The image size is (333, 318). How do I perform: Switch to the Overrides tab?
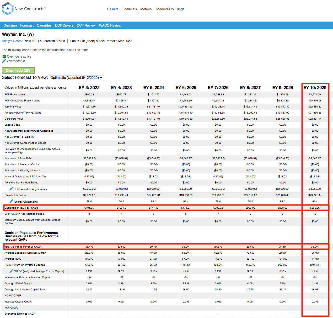(44, 25)
